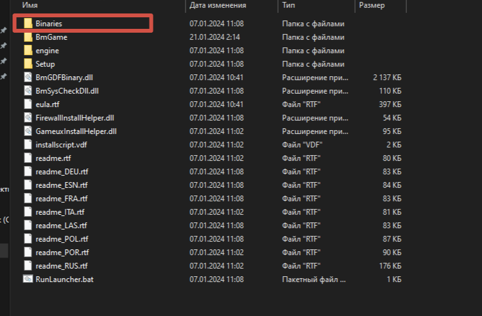Select the BmSysCheckDll.dll file name

coord(67,91)
